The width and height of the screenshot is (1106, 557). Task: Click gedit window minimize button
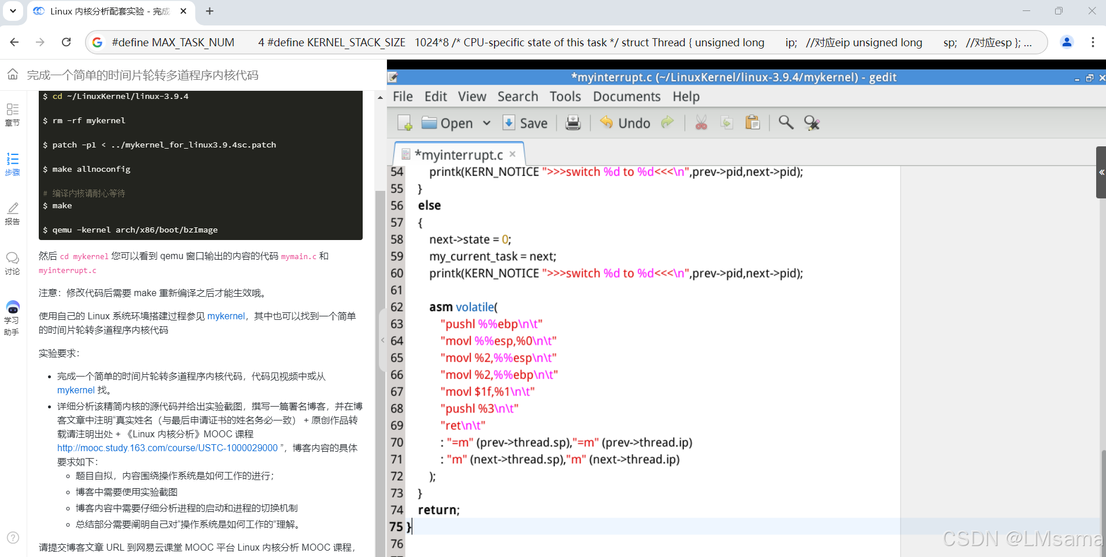coord(1076,78)
